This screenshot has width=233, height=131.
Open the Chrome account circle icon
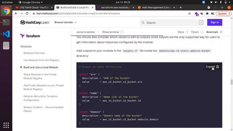(209, 7)
